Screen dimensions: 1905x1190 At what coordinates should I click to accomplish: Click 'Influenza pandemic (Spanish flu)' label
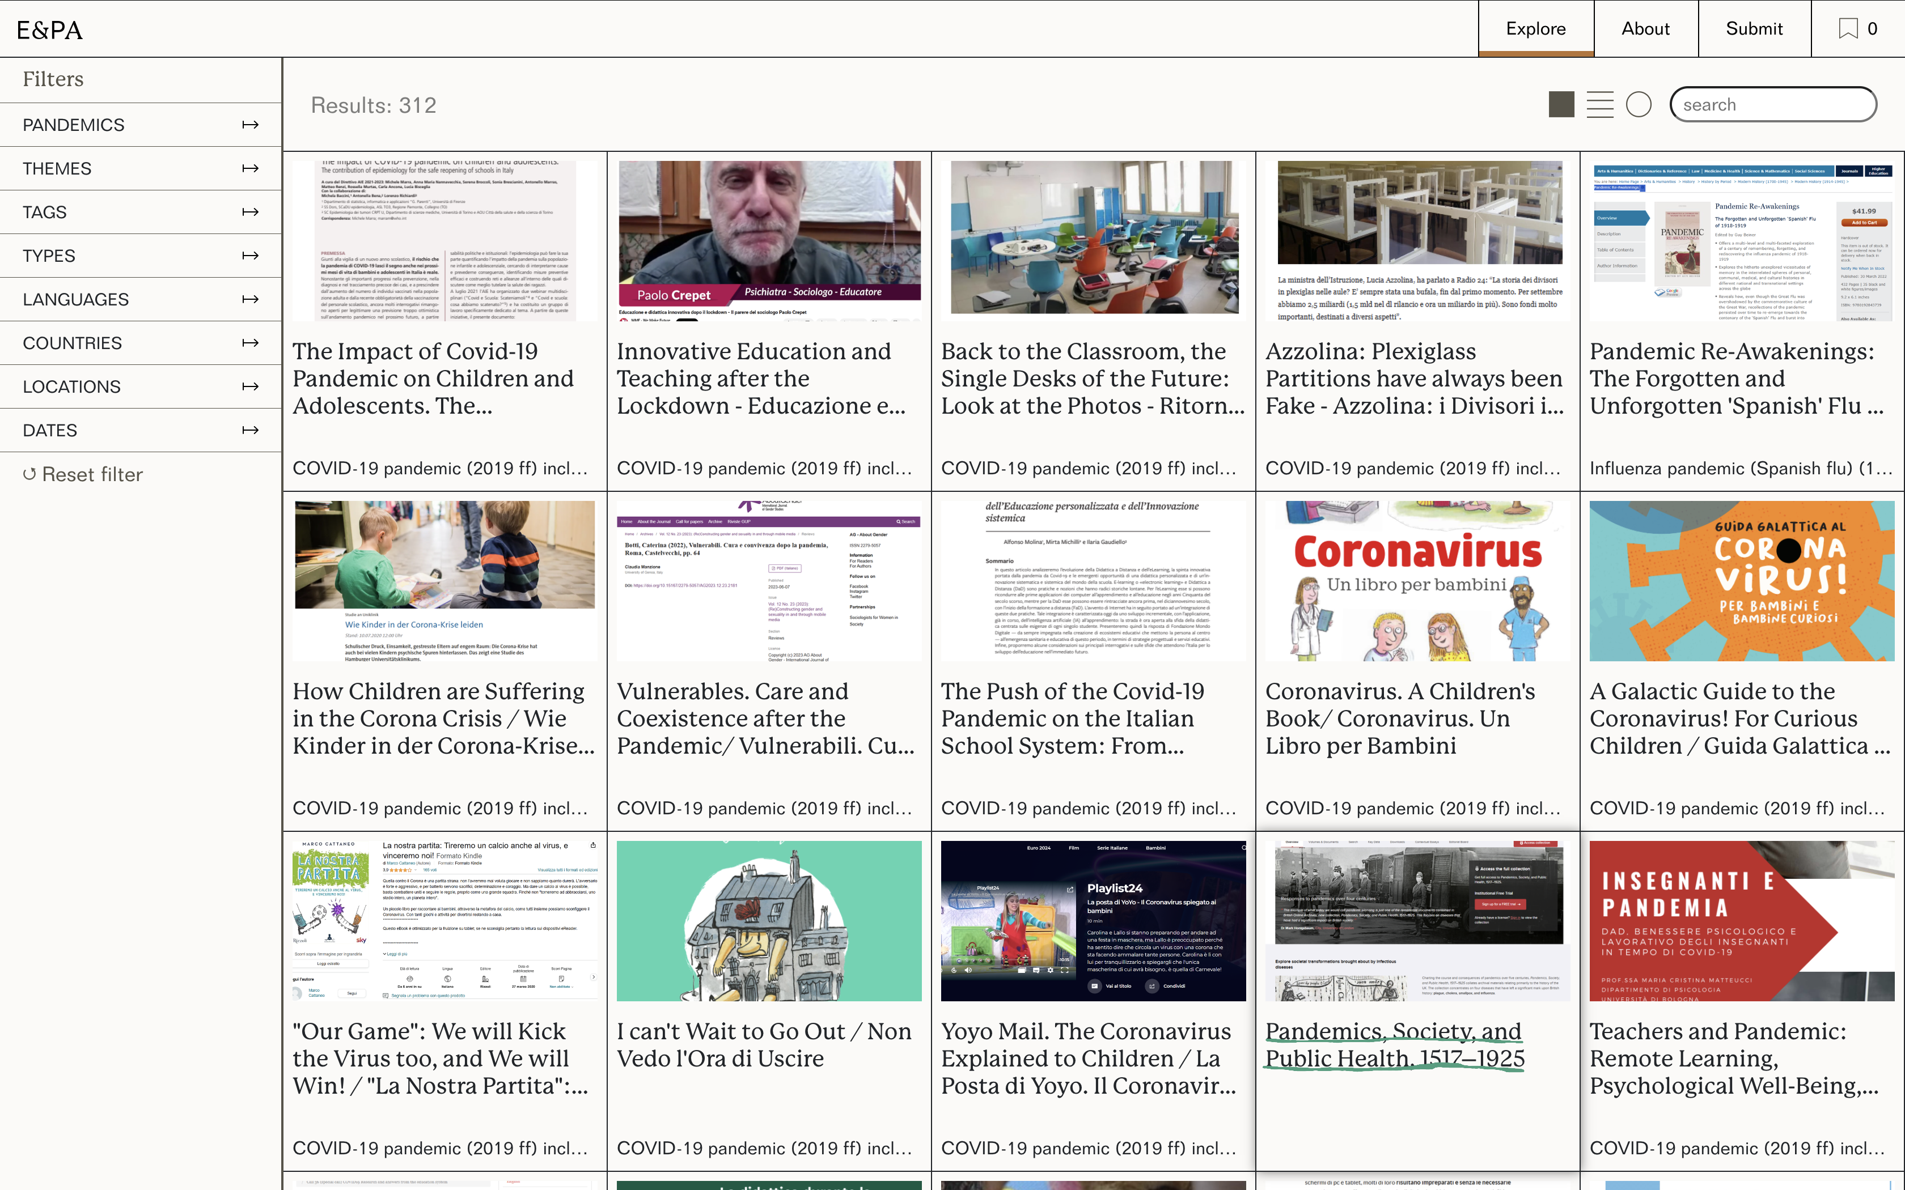[1741, 469]
